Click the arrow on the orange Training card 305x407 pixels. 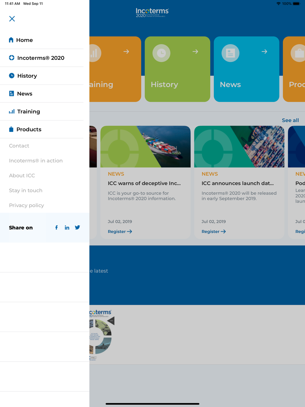126,52
